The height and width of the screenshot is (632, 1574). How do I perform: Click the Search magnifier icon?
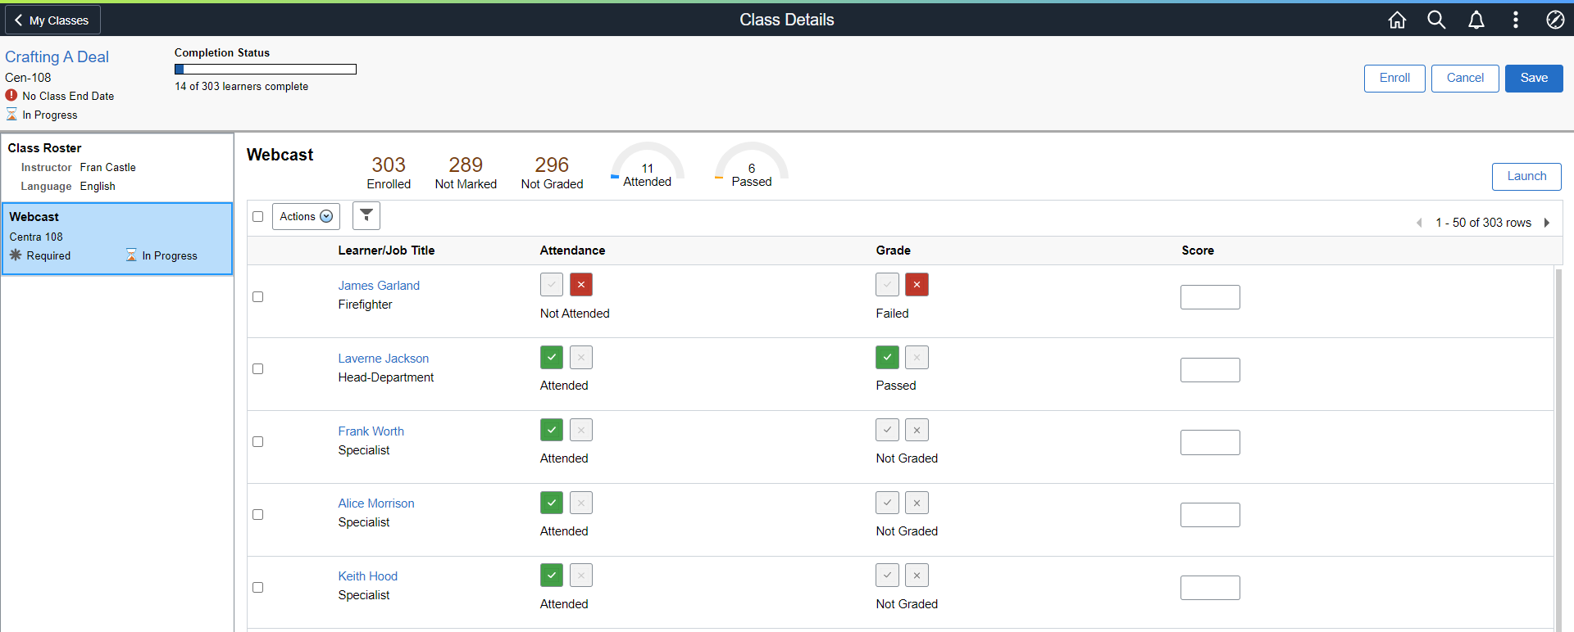(1436, 20)
